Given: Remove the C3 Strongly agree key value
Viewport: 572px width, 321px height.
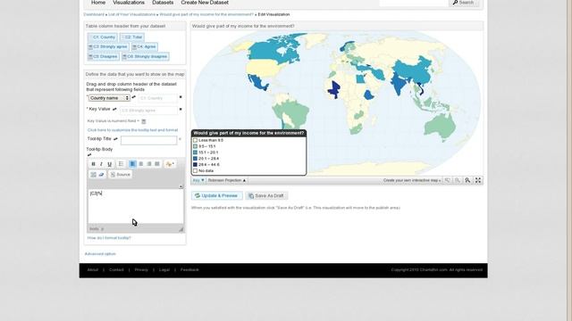Looking at the screenshot, I should tap(181, 109).
